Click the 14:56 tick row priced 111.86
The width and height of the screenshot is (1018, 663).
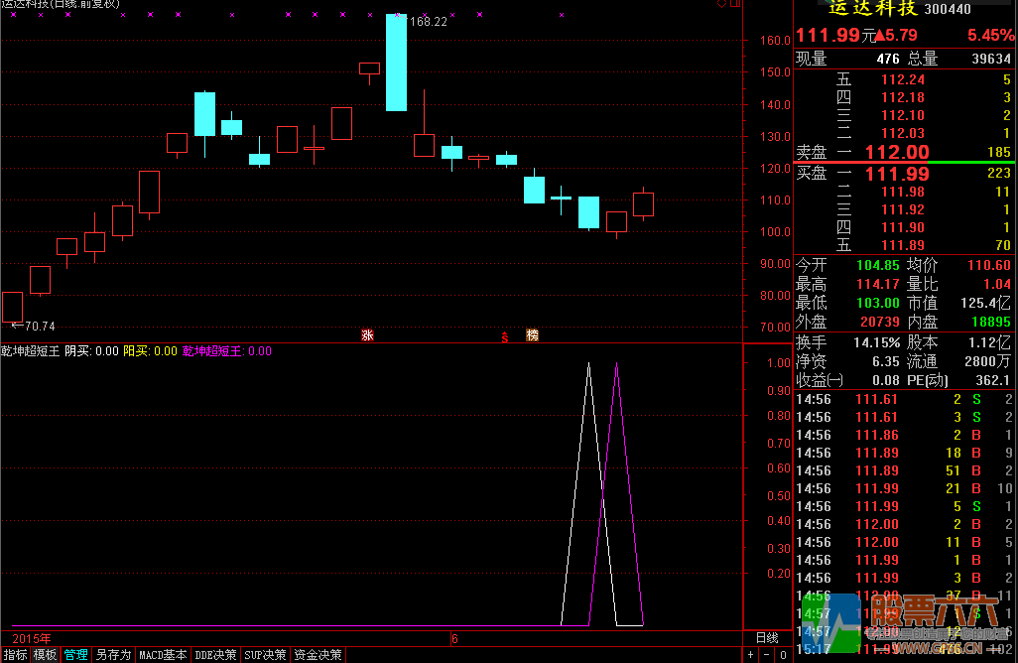point(904,435)
